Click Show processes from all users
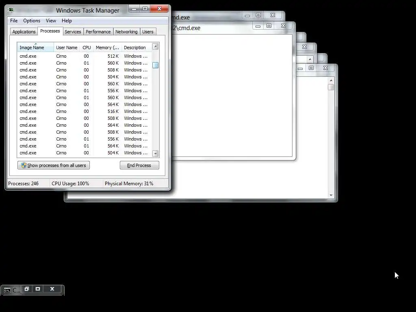The height and width of the screenshot is (312, 416). [x=54, y=165]
